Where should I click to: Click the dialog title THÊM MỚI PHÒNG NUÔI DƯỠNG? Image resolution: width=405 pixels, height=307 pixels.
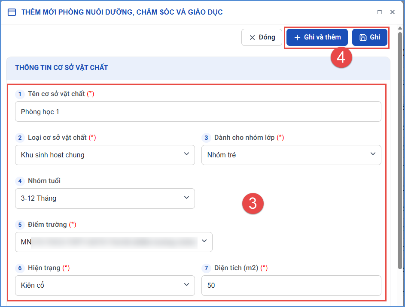click(x=122, y=12)
